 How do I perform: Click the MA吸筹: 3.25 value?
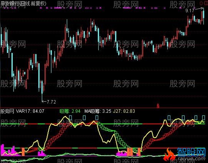pos(98,111)
